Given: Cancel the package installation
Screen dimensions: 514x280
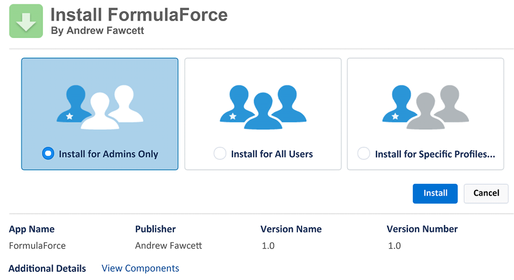Looking at the screenshot, I should [486, 193].
